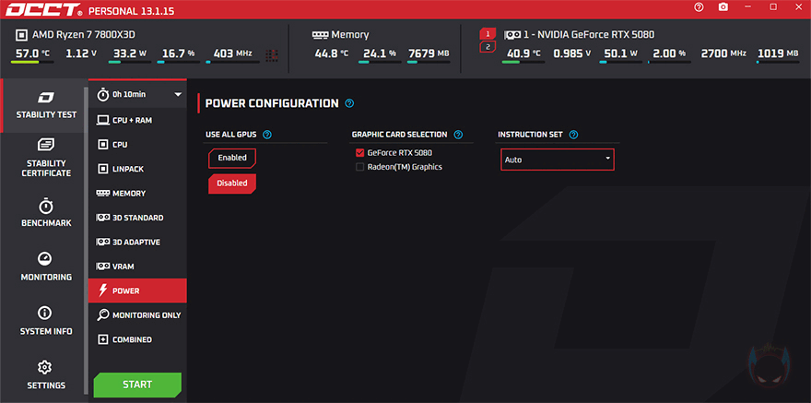The width and height of the screenshot is (811, 403).
Task: Click the GPU usage 2.00 % reading
Action: 669,53
